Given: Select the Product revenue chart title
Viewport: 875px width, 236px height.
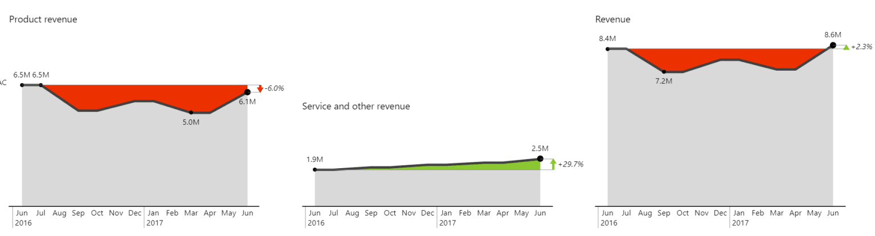Looking at the screenshot, I should [x=43, y=19].
